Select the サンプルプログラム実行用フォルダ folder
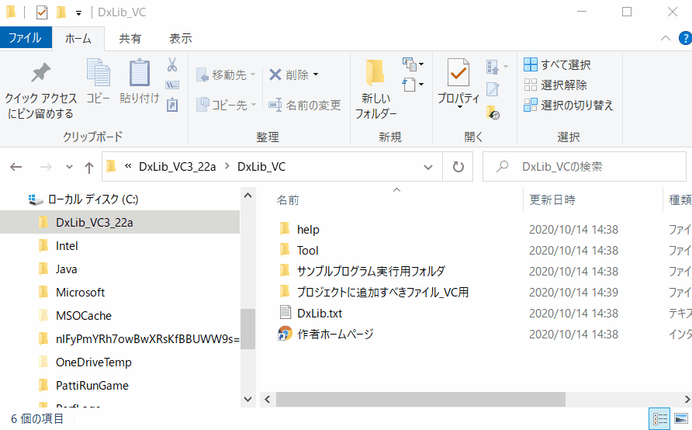The image size is (692, 430). click(371, 271)
